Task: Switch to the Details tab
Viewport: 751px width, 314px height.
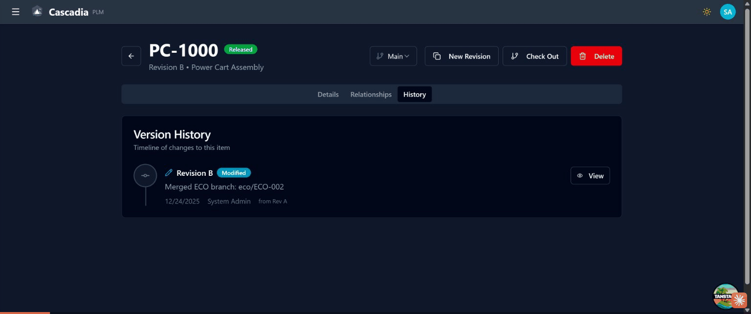Action: coord(328,94)
